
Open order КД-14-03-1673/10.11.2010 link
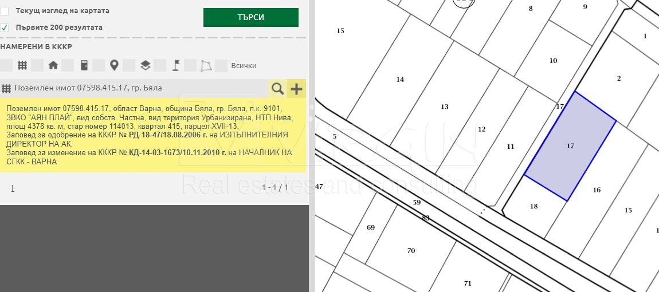pyautogui.click(x=177, y=152)
